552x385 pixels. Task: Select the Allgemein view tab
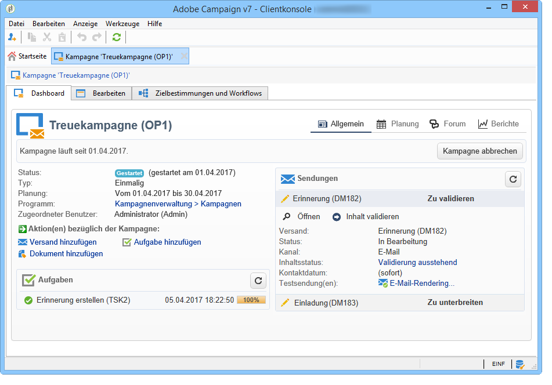[x=341, y=124]
